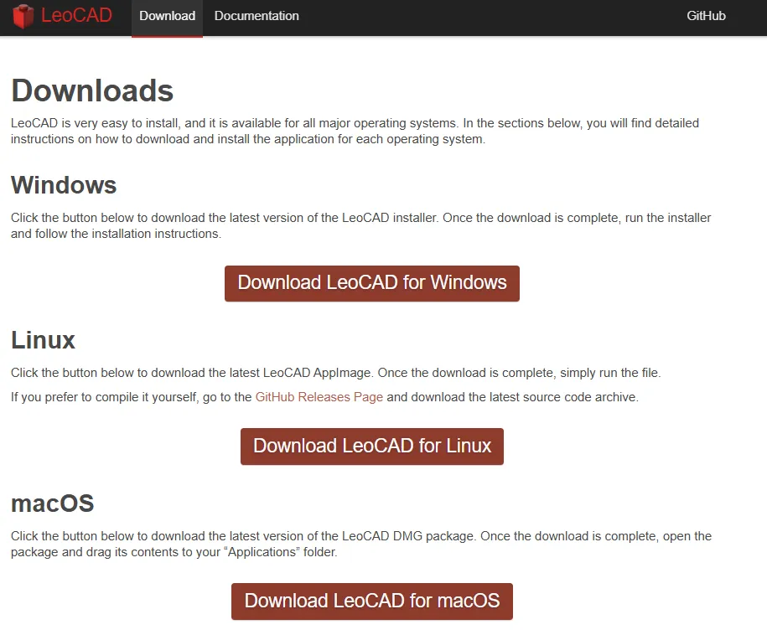
Task: Follow the GitHub Releases Page link
Action: pos(319,397)
